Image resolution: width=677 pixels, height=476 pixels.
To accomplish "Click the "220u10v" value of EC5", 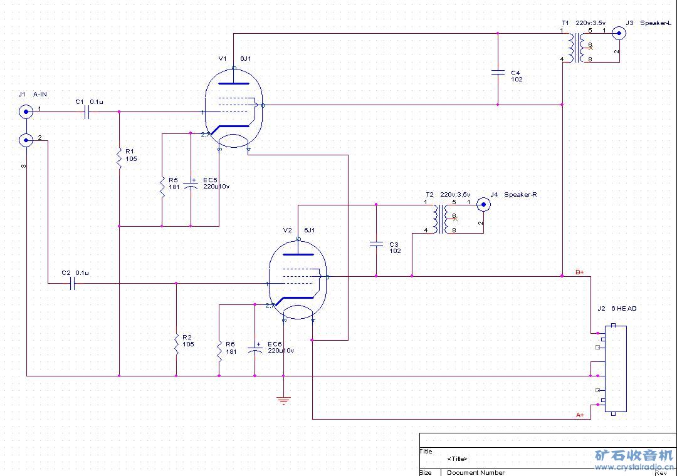I will 216,187.
